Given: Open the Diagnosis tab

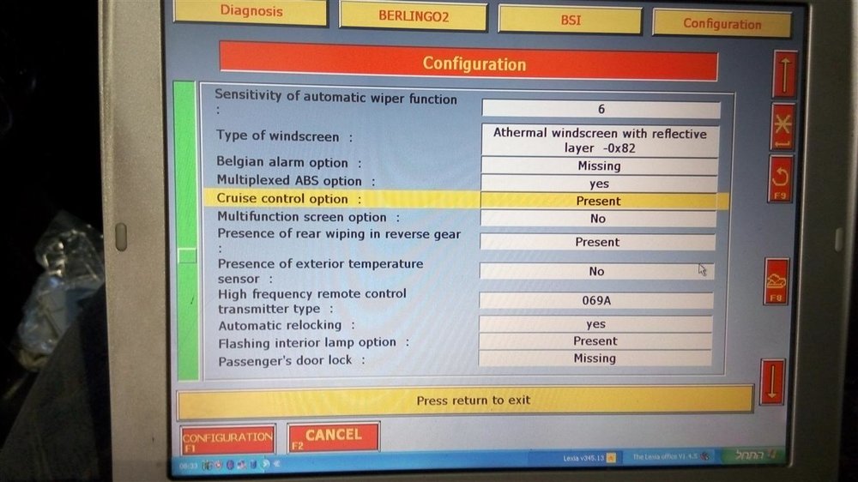Looking at the screenshot, I should click(251, 11).
